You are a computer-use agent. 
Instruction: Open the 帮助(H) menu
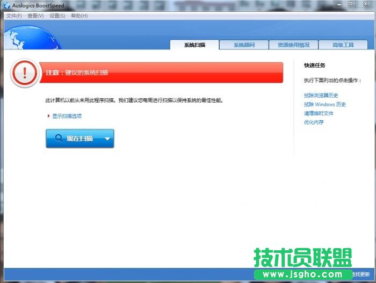tap(79, 16)
